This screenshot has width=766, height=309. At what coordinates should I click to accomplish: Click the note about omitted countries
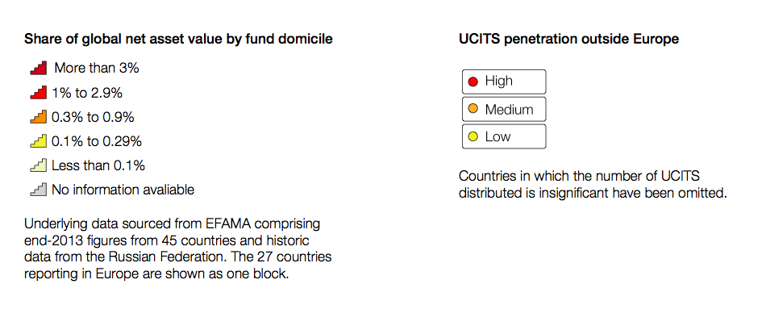(593, 184)
